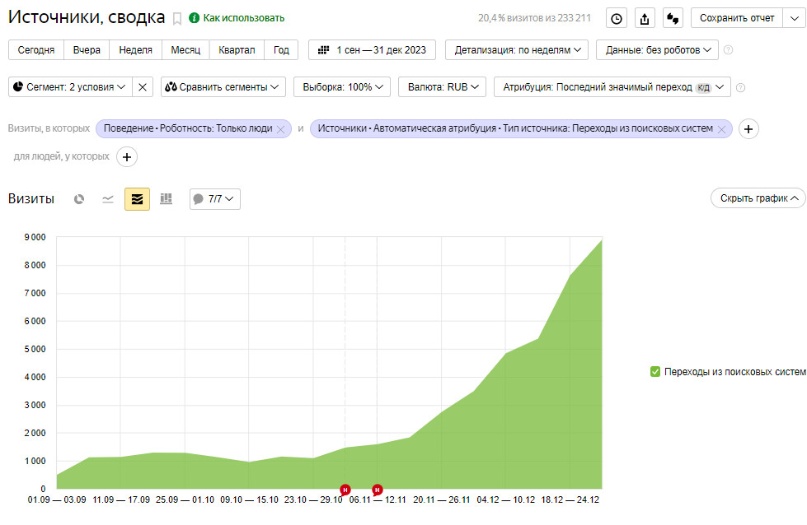Remove the 'Роботность: Только люди' condition
The height and width of the screenshot is (525, 807).
[281, 129]
